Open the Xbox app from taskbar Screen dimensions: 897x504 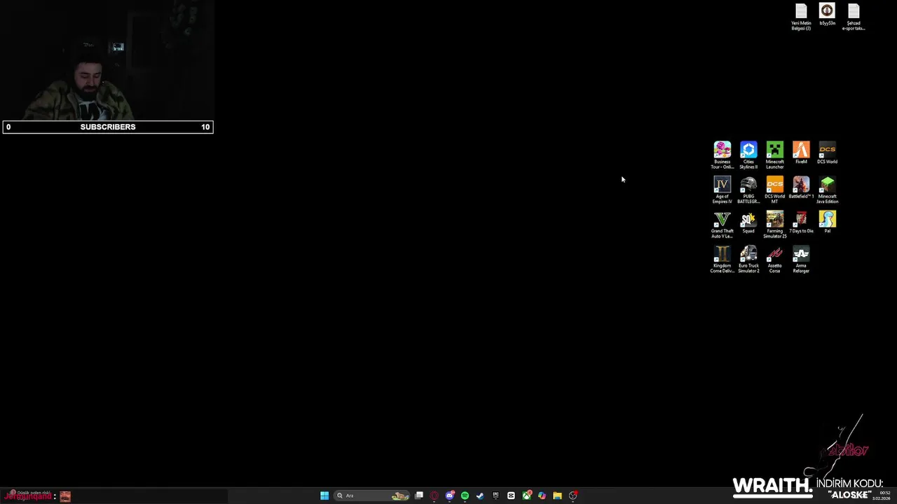[526, 496]
